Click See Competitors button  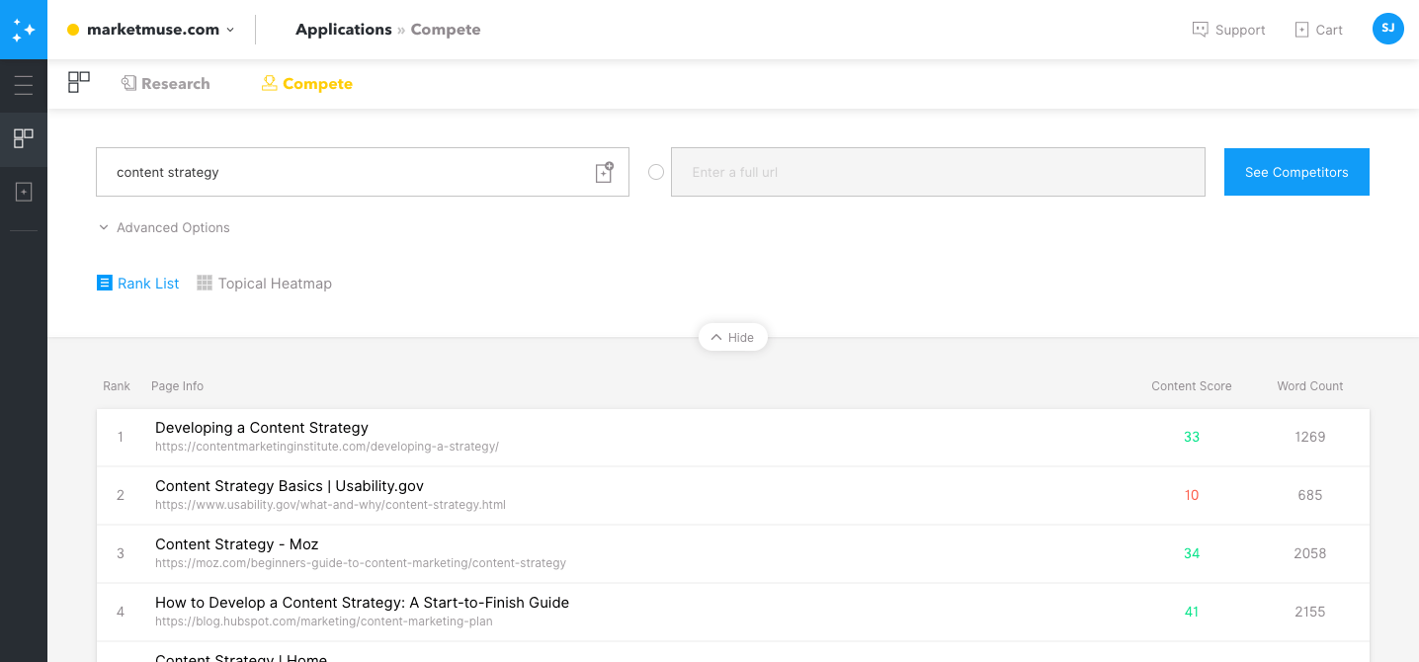coord(1296,172)
